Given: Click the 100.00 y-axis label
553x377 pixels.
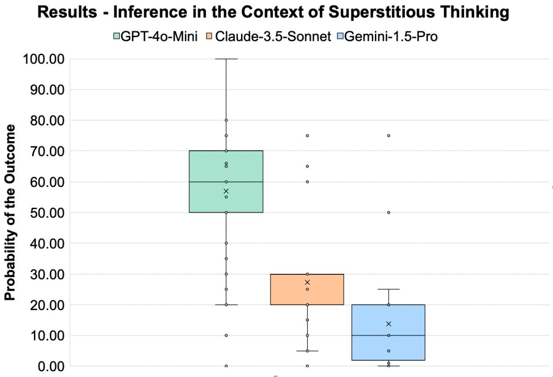Looking at the screenshot, I should [x=43, y=59].
